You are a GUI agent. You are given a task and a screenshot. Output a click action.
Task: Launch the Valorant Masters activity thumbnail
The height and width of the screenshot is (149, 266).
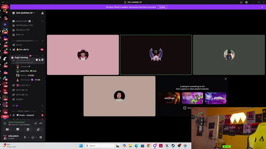coord(192,98)
